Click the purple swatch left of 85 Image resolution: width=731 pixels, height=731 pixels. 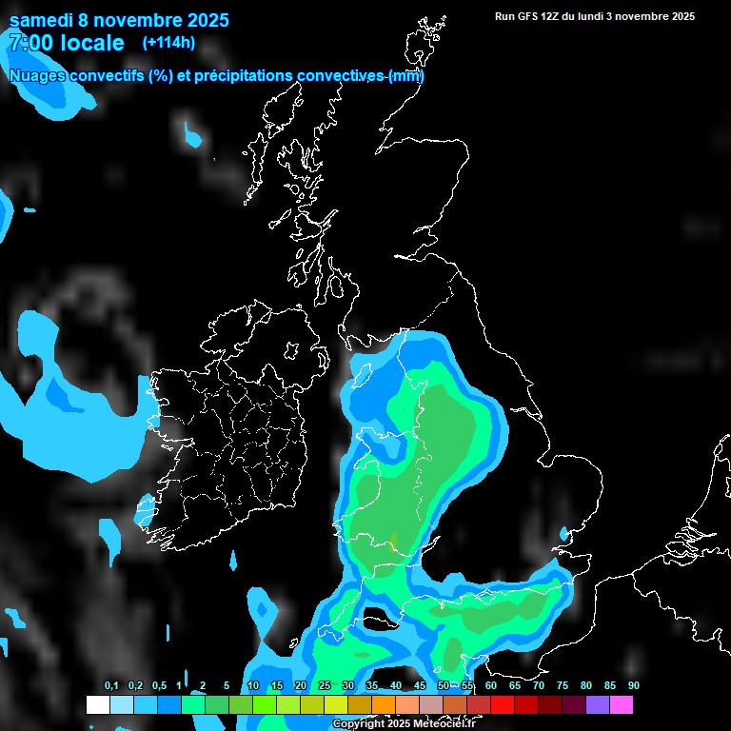(x=597, y=704)
